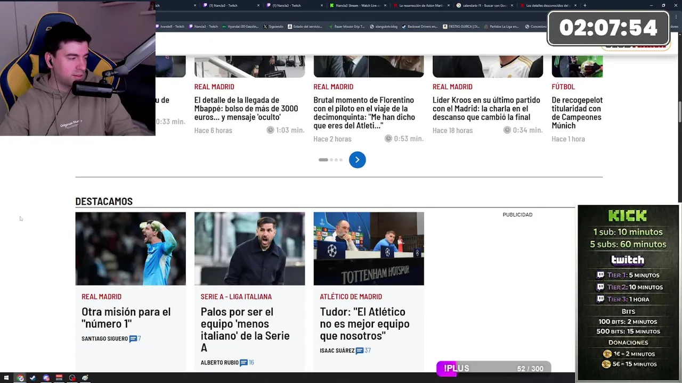
Task: Open author SANTIAGO SIGUERO link
Action: pos(104,339)
